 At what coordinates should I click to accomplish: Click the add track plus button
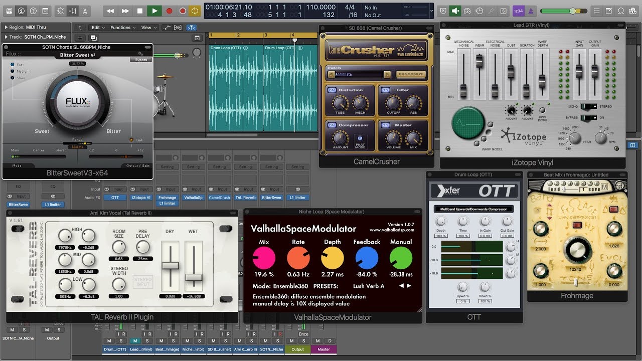pos(80,38)
